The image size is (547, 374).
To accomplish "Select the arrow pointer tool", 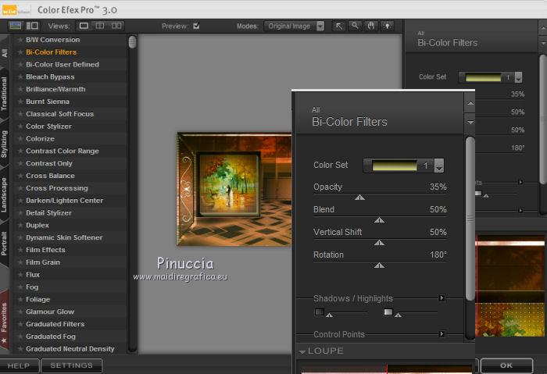I will [x=340, y=26].
